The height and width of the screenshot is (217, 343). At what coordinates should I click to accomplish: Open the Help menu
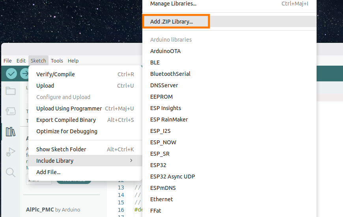click(x=73, y=61)
